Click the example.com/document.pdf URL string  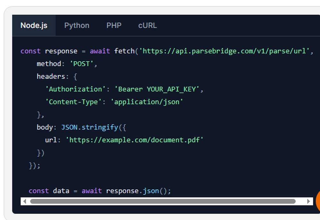pyautogui.click(x=134, y=140)
